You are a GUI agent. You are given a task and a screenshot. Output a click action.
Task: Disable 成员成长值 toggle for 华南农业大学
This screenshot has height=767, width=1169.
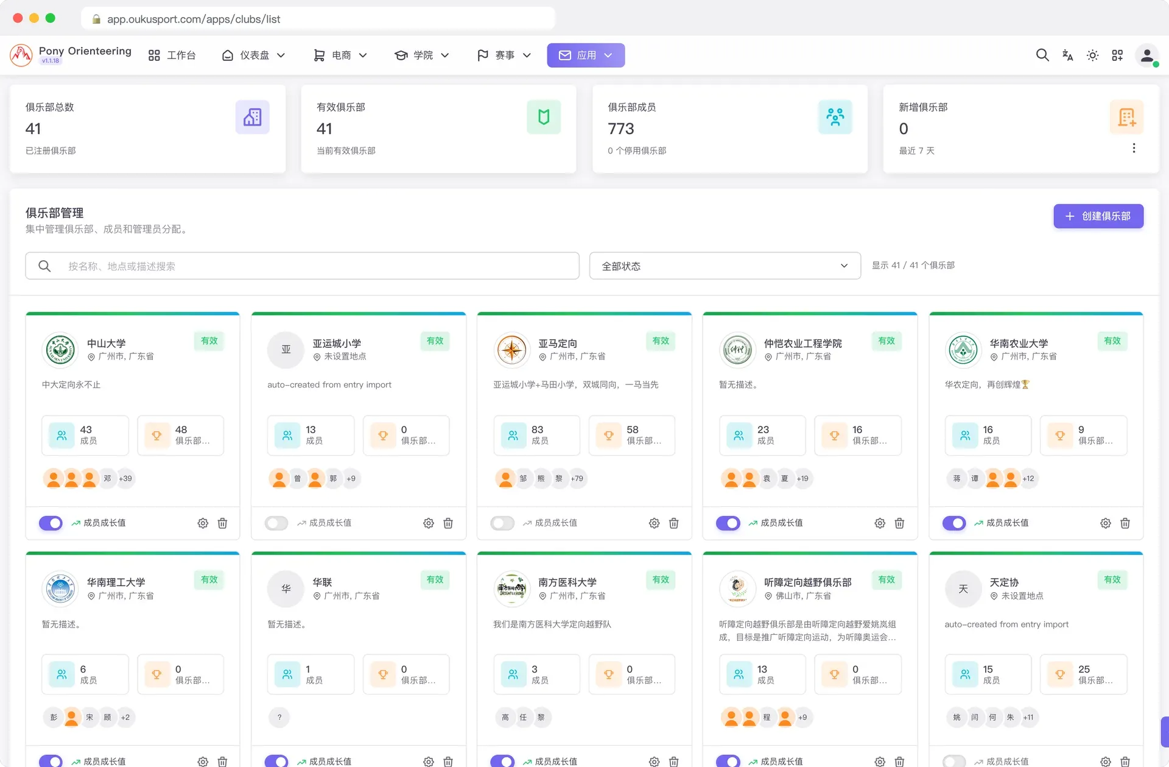954,523
